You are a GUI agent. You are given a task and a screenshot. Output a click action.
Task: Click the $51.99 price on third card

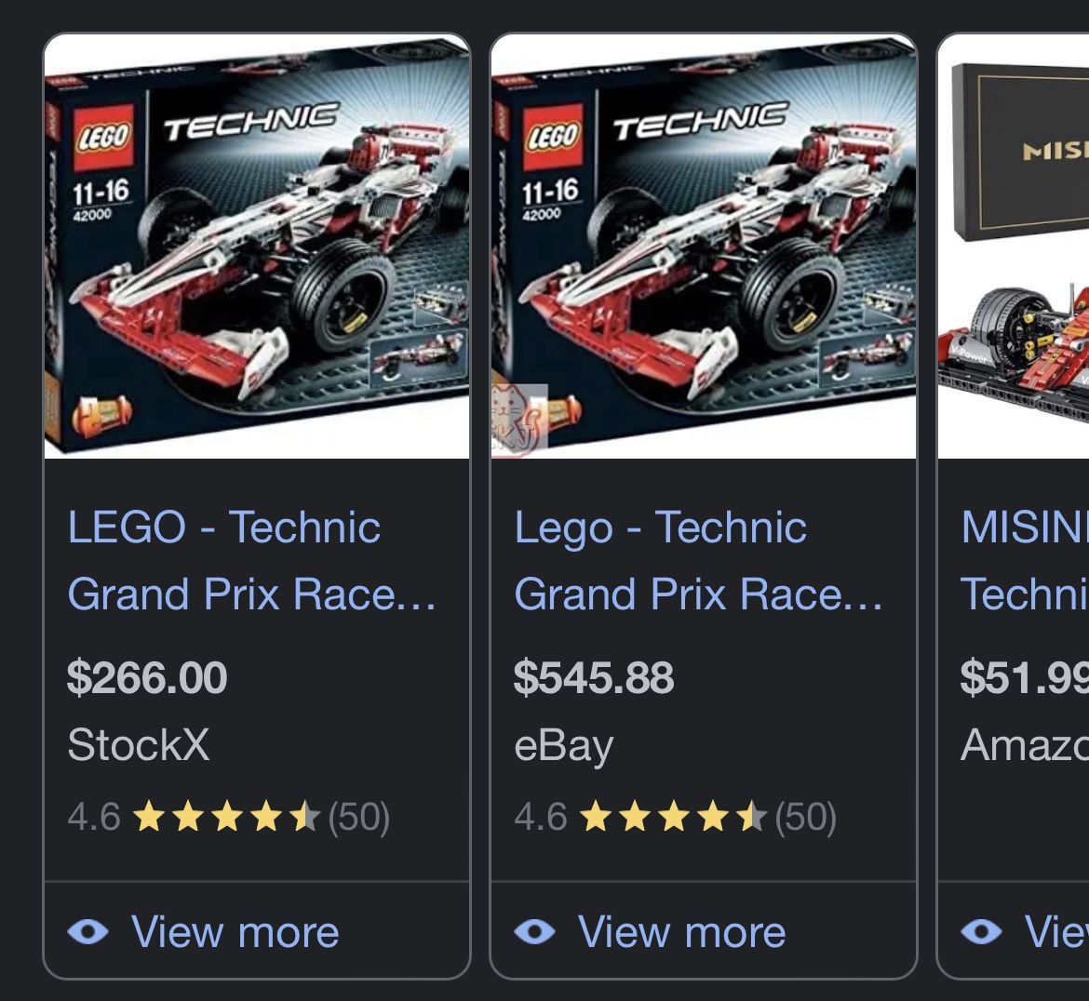1024,677
